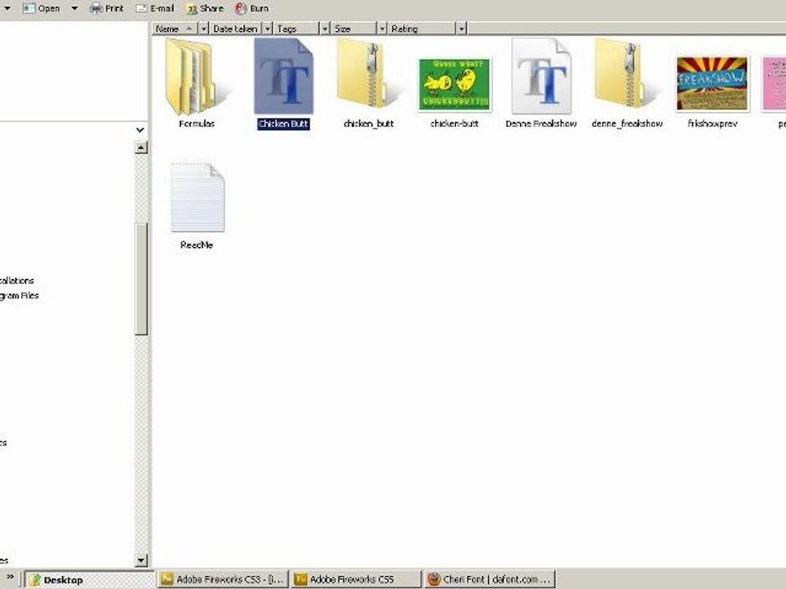Click the Print toolbar button
Image resolution: width=786 pixels, height=589 pixels.
pos(106,8)
